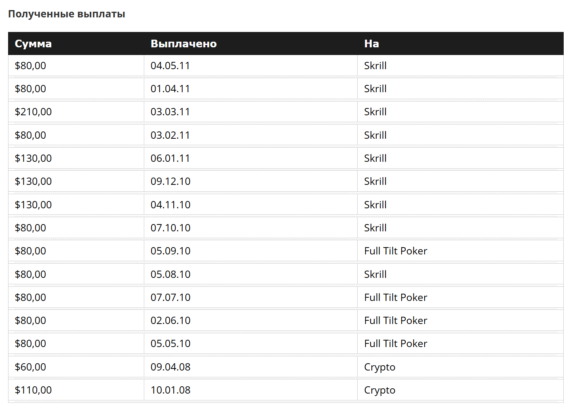This screenshot has width=573, height=415.
Task: Click the Сумма column header
Action: point(76,44)
